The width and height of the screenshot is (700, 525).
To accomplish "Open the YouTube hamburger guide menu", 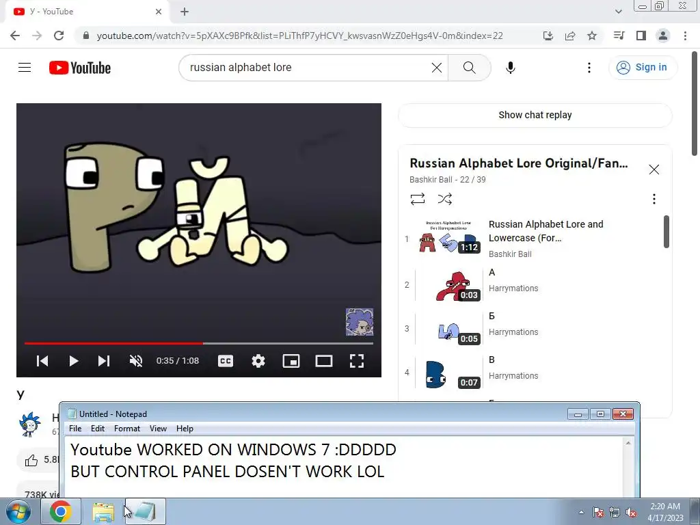I will tap(25, 68).
